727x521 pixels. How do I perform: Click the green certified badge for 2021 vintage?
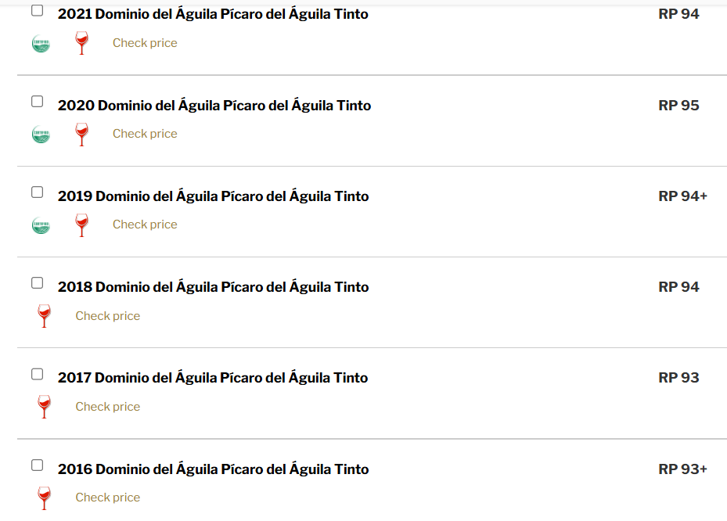tap(41, 44)
